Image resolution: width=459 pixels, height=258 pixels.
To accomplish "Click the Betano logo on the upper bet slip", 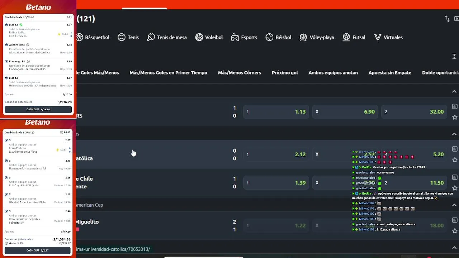I will pyautogui.click(x=38, y=7).
